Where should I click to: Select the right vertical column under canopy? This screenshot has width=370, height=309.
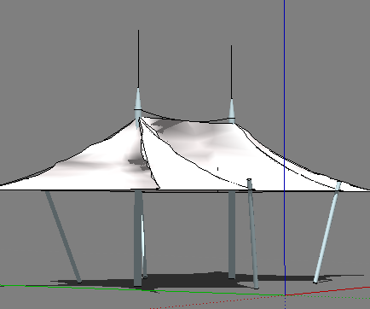tap(232, 235)
